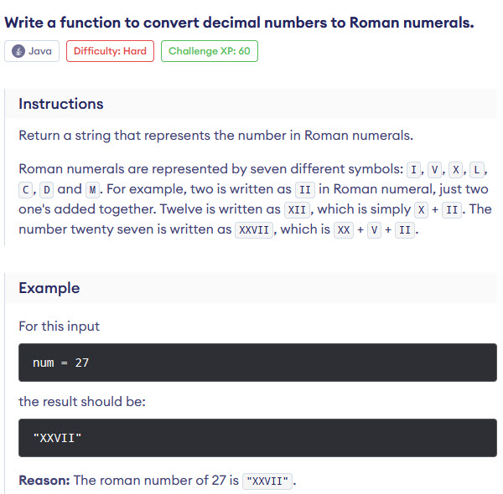This screenshot has width=503, height=494.
Task: Click the num = 27 code block
Action: tap(257, 363)
